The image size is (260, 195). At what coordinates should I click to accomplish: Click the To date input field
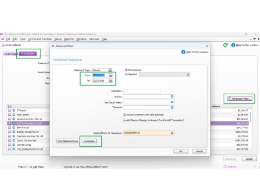100,81
